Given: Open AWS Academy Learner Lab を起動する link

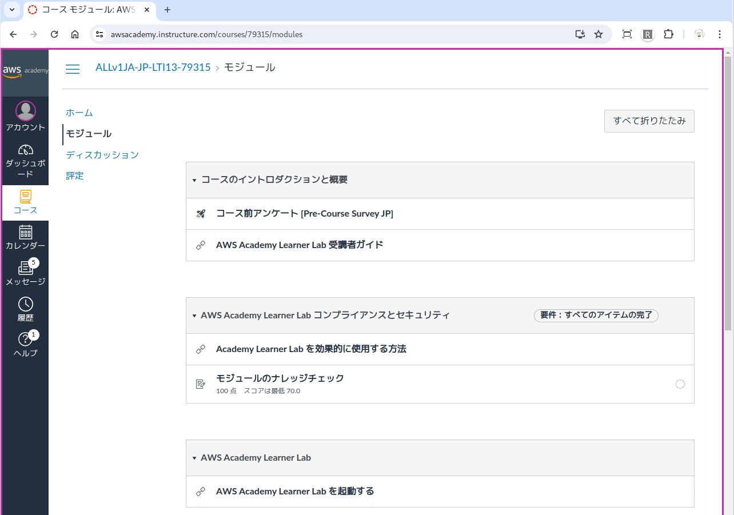Looking at the screenshot, I should [295, 492].
